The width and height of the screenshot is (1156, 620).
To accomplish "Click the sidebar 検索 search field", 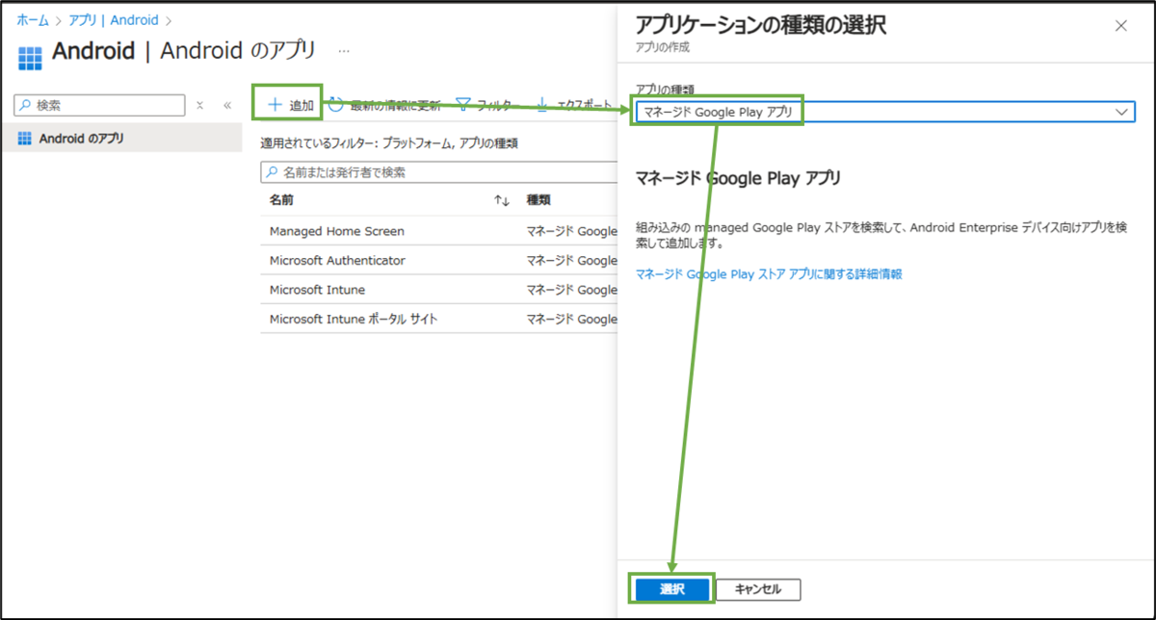I will [x=100, y=105].
